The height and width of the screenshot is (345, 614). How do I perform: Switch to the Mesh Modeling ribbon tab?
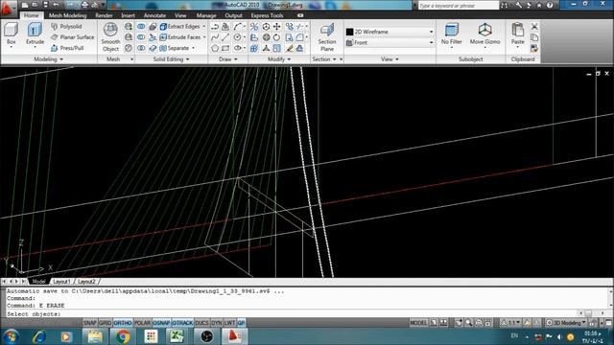click(67, 15)
